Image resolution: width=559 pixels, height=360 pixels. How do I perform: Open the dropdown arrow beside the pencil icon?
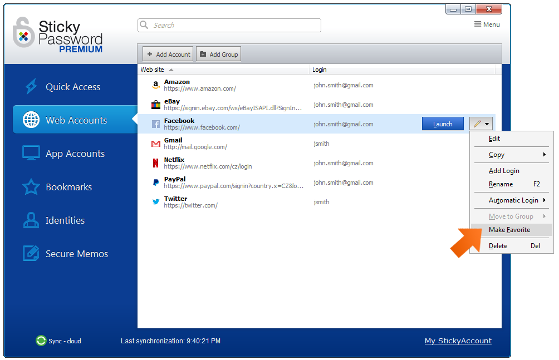(x=487, y=124)
